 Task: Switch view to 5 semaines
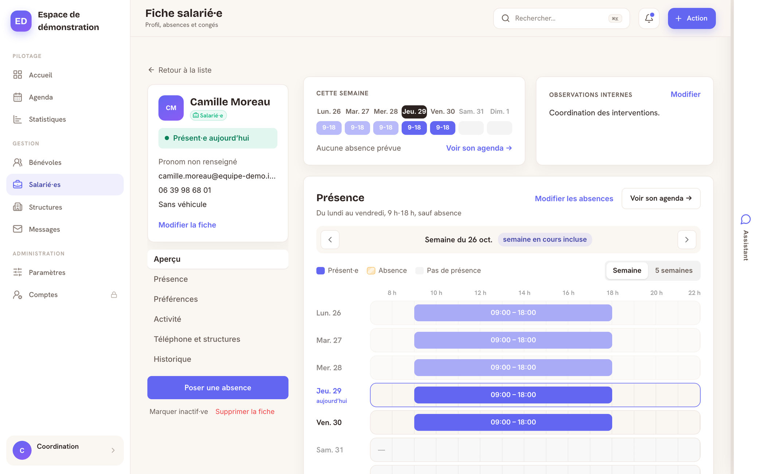pyautogui.click(x=673, y=271)
